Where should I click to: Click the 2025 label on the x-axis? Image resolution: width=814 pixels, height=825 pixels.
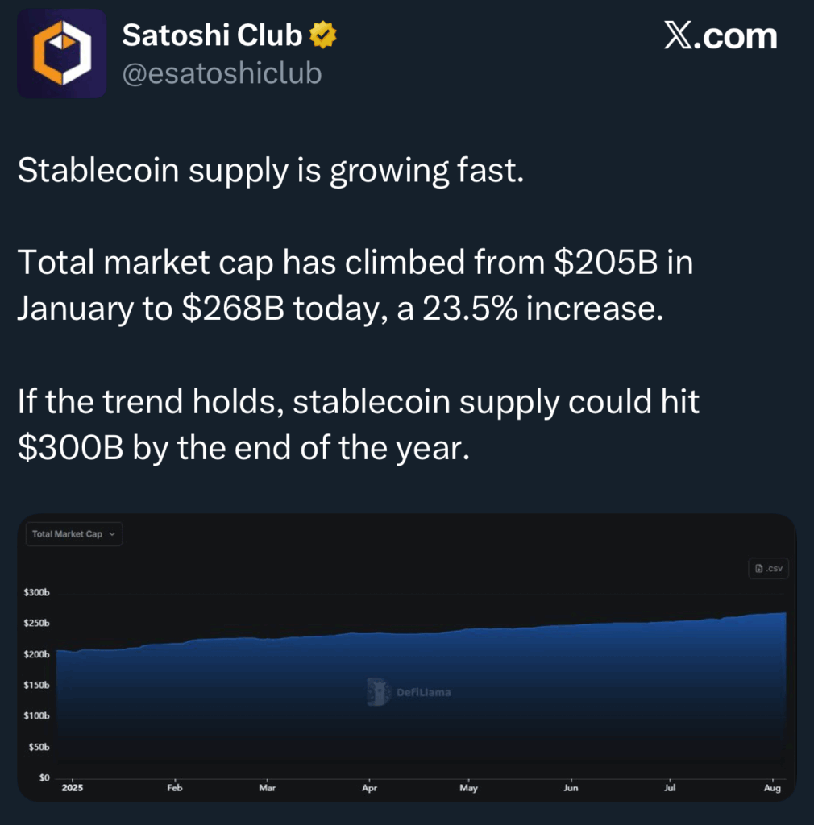(72, 788)
